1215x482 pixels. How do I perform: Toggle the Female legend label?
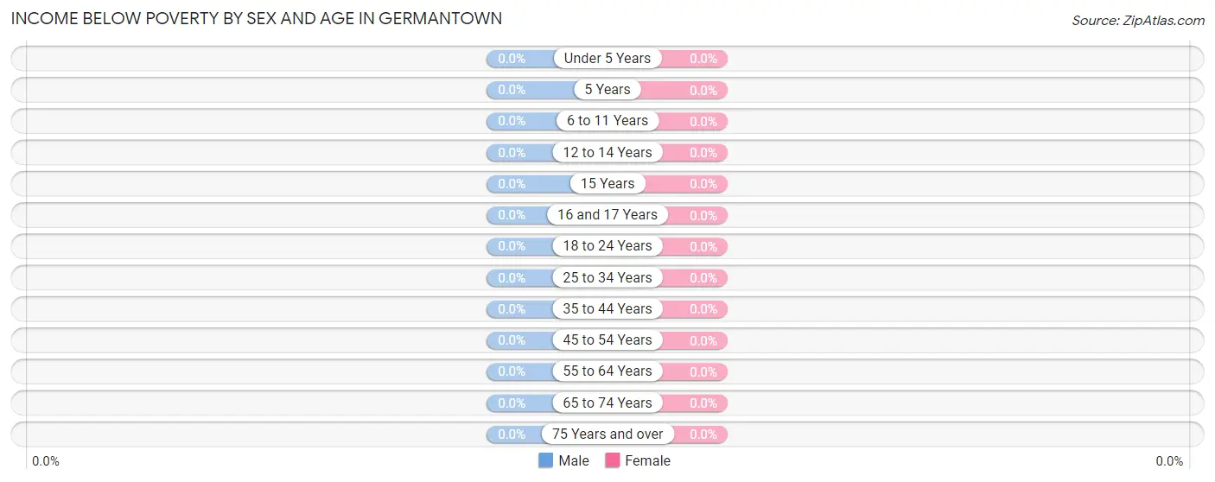coord(647,460)
